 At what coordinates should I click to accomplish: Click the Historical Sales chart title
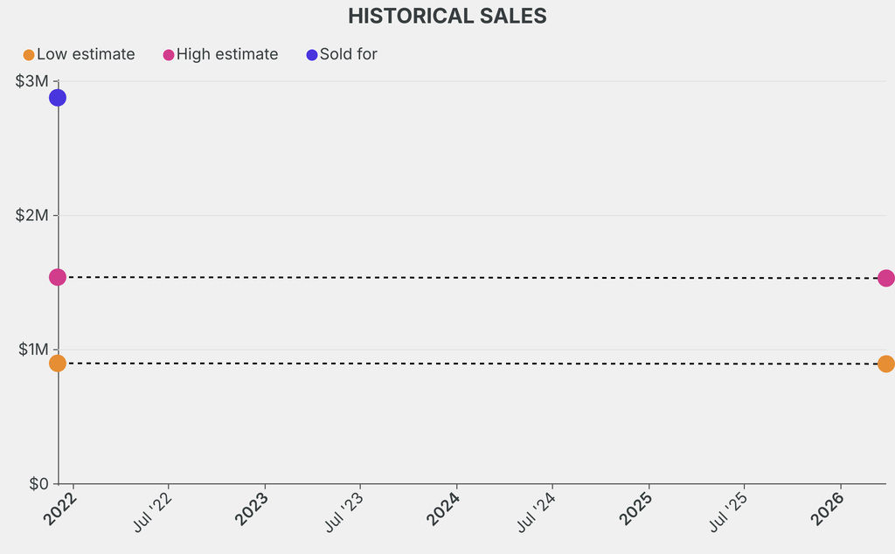tap(447, 16)
